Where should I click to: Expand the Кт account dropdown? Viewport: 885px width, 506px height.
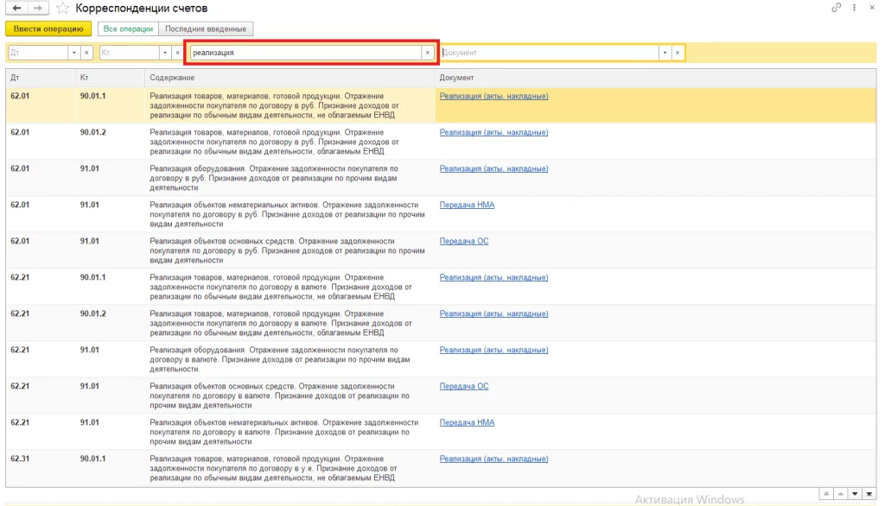[165, 53]
